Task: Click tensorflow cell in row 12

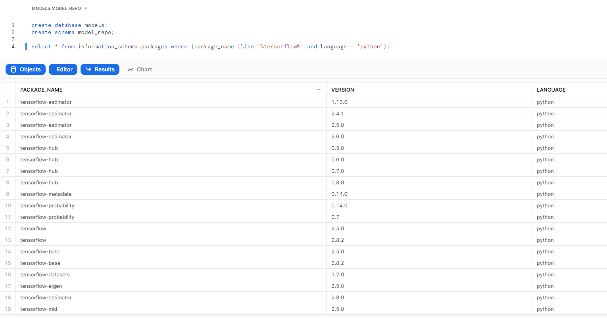Action: (171, 228)
